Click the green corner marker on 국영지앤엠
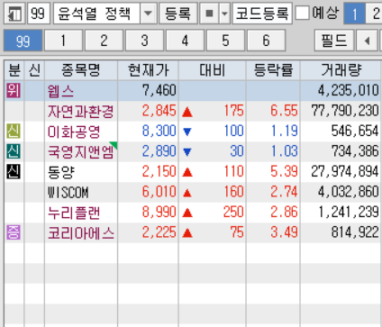 (x=114, y=145)
